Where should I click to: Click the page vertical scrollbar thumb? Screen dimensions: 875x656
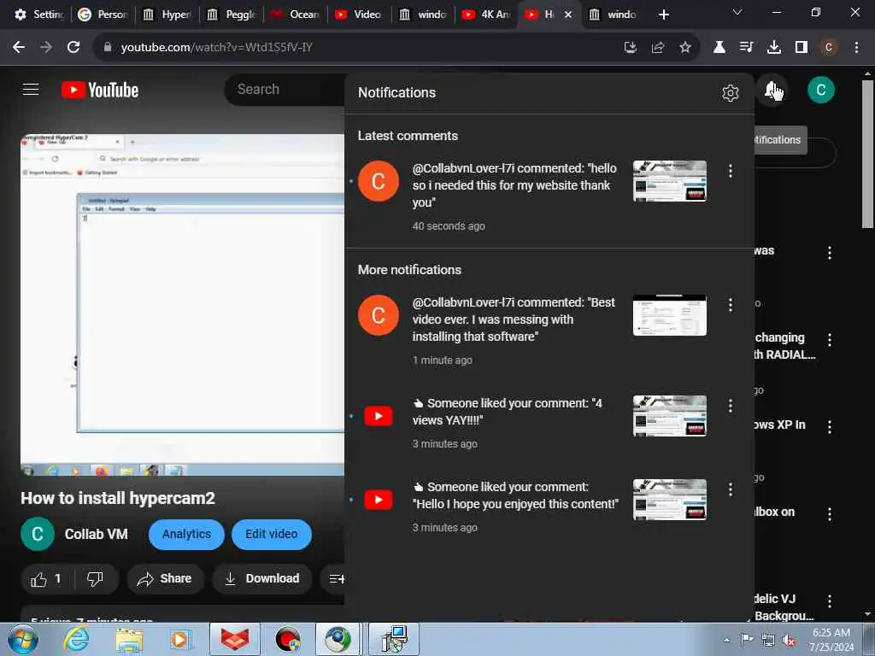[867, 154]
